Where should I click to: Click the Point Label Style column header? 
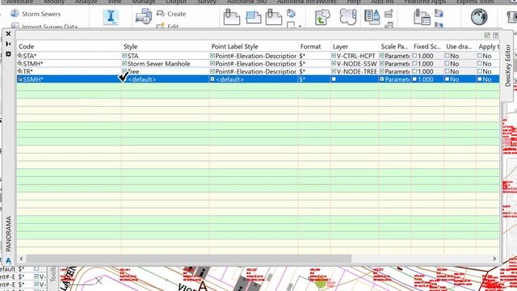tap(253, 47)
